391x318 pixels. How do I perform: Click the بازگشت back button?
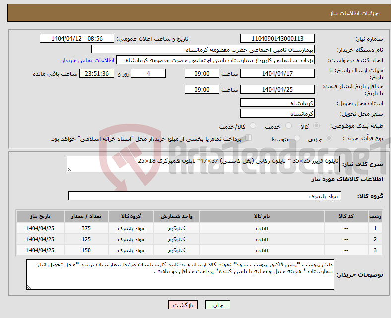(183, 305)
